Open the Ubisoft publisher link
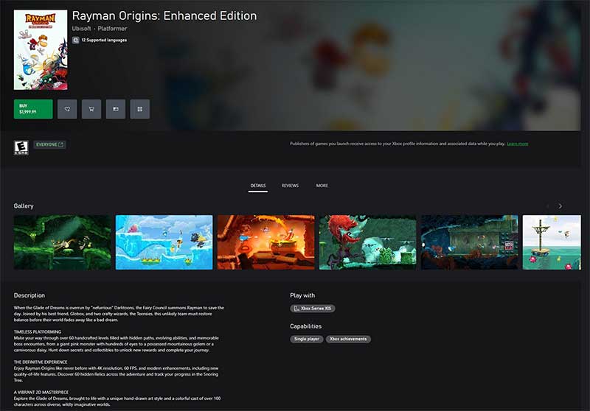Image resolution: width=590 pixels, height=411 pixels. point(82,29)
